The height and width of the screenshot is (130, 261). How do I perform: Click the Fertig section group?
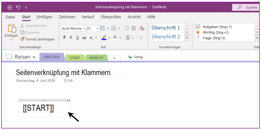[135, 57]
